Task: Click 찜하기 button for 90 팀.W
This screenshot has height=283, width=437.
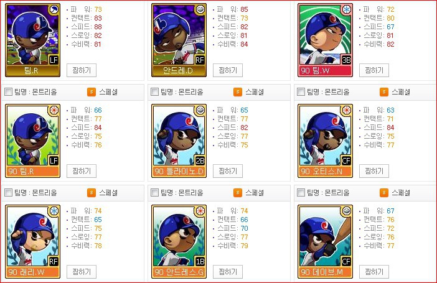Action: [x=374, y=70]
